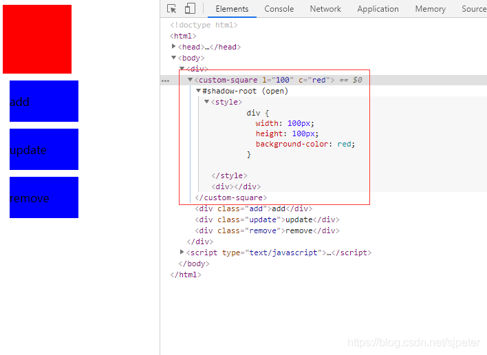Open the Application tab

(x=378, y=9)
